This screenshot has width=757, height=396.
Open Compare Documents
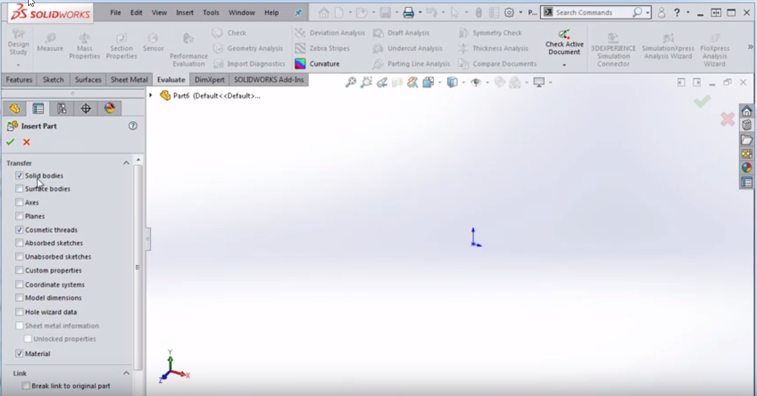(x=497, y=64)
